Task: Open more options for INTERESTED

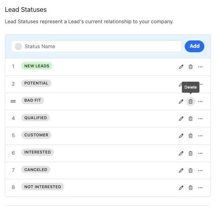Action: [200, 154]
